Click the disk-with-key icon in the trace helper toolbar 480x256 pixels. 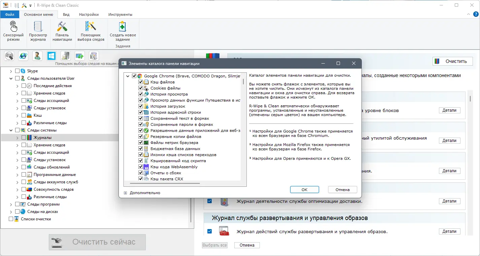click(9, 56)
